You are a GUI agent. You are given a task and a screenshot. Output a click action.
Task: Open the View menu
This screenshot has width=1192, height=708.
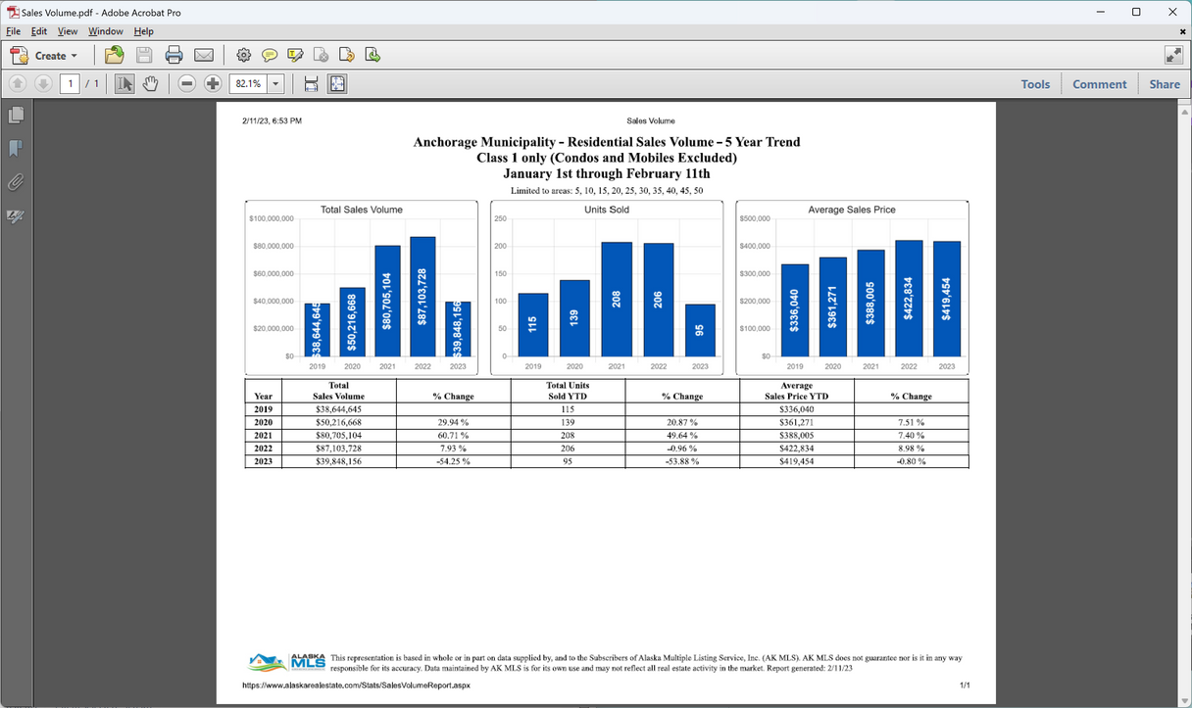67,31
